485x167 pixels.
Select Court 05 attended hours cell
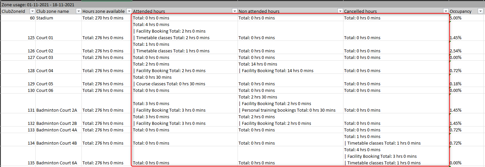click(184, 81)
